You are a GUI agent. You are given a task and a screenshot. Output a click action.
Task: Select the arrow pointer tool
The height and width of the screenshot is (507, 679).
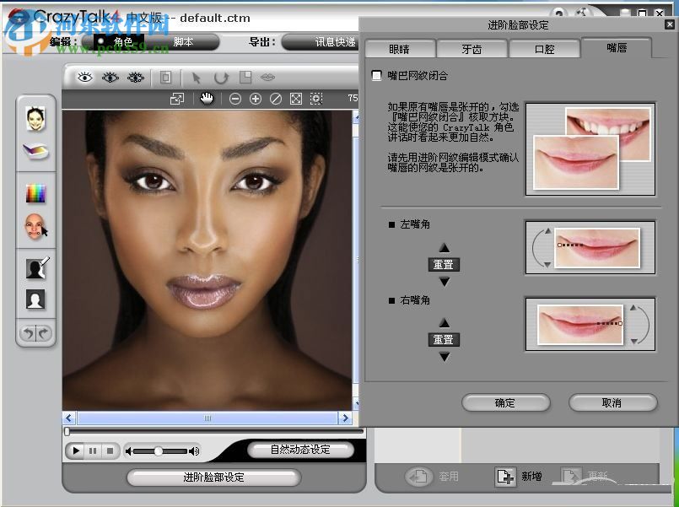[x=195, y=78]
